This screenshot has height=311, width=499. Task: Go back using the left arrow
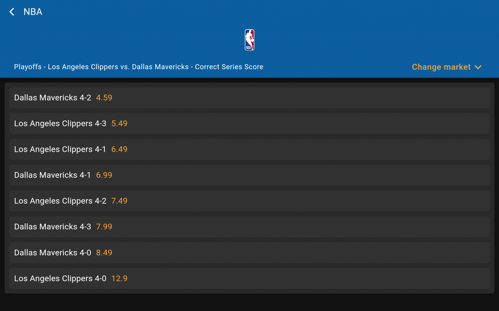[x=12, y=12]
